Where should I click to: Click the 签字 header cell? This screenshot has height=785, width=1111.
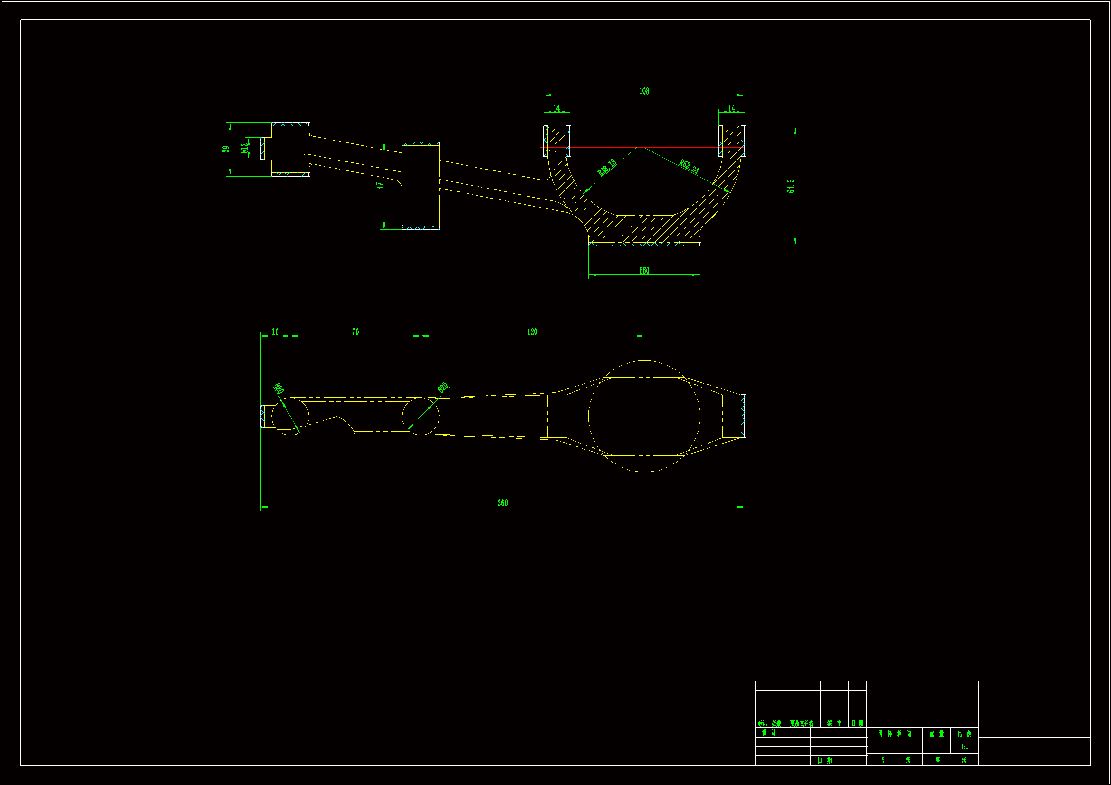(x=834, y=724)
